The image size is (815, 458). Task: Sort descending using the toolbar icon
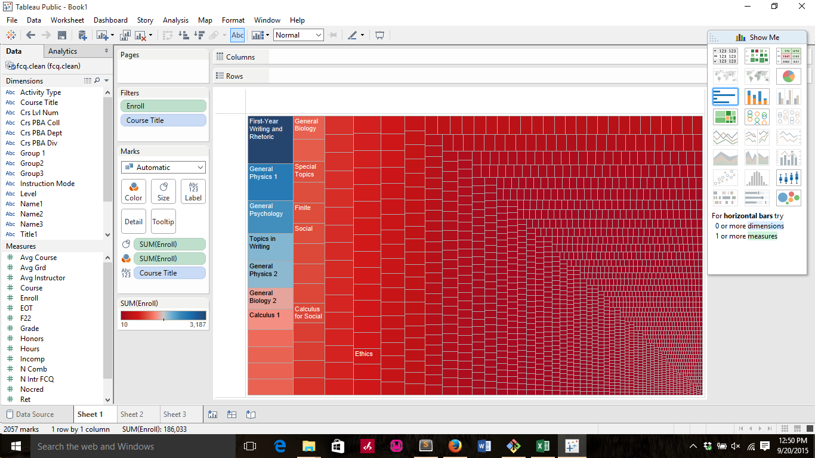(x=199, y=35)
